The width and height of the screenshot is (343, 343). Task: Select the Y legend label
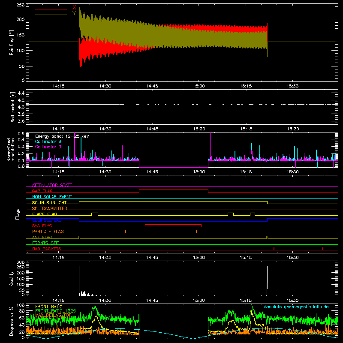tap(74, 13)
